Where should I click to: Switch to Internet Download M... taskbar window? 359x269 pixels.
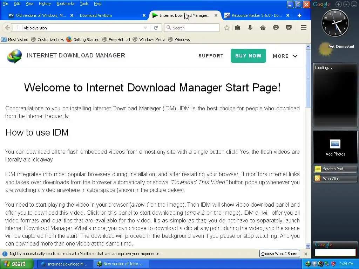[x=65, y=264]
